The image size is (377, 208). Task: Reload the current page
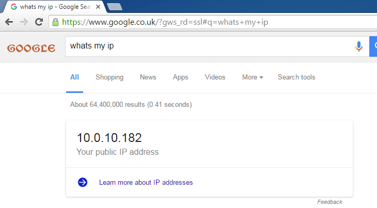point(39,22)
